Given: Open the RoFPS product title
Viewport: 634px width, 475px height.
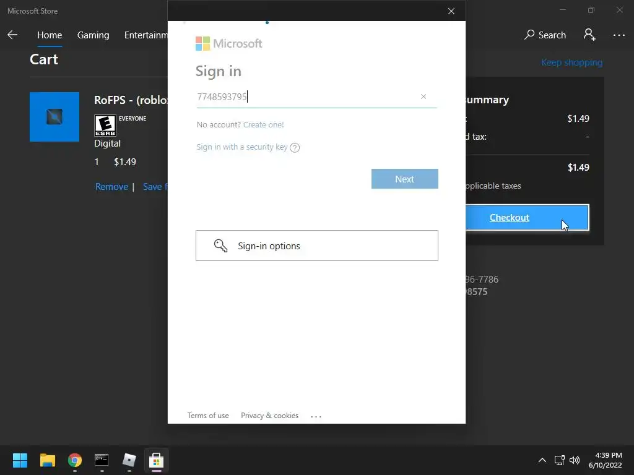Looking at the screenshot, I should pos(131,100).
